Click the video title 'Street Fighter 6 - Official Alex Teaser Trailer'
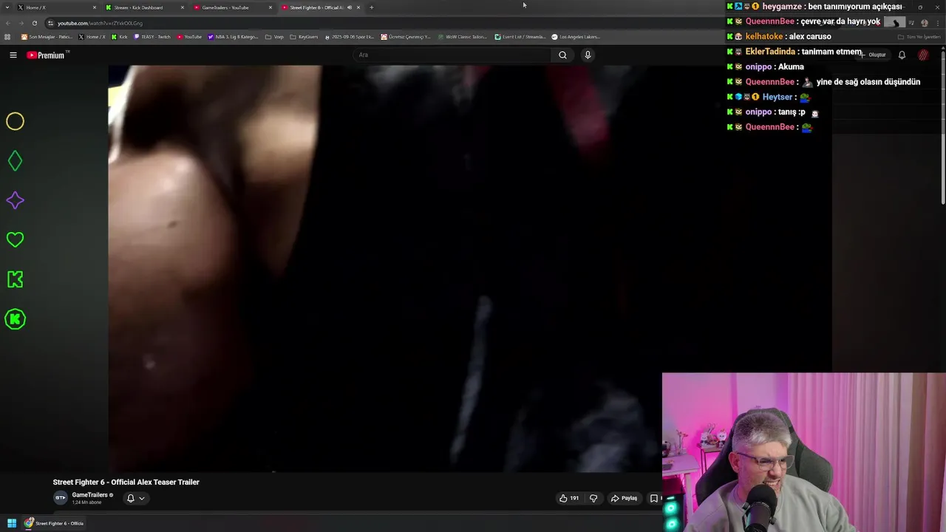 pos(126,482)
